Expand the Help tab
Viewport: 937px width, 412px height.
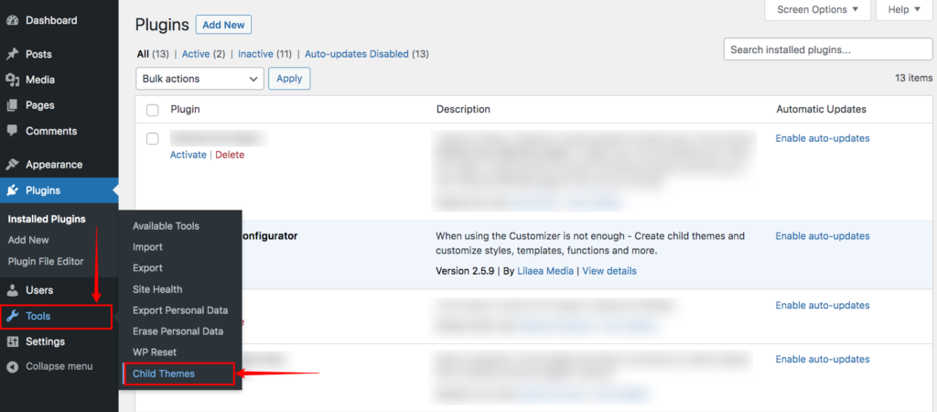[x=906, y=9]
